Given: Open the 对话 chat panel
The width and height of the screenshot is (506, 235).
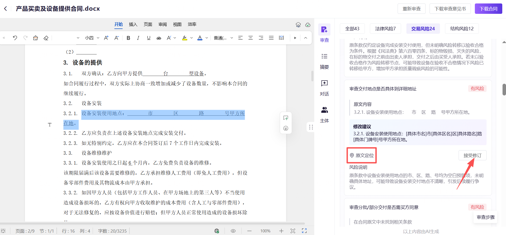Looking at the screenshot, I should tap(324, 88).
